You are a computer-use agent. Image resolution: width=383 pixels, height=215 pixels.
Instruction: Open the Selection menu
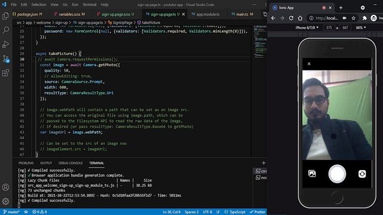pos(38,5)
